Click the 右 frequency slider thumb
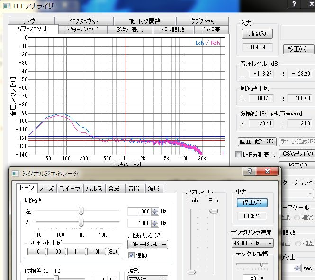Screen dimensions: 315x280 81,223
